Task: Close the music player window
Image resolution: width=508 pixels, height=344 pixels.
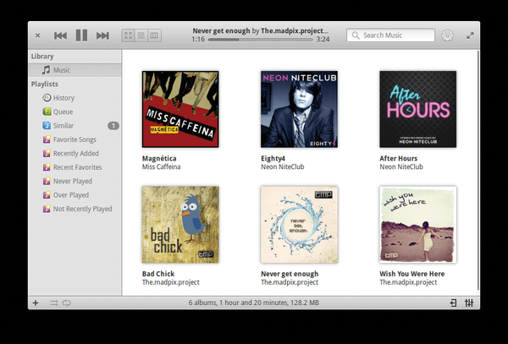Action: point(37,35)
